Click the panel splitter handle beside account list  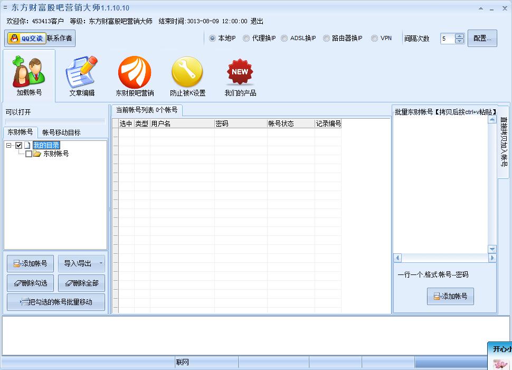click(x=109, y=209)
